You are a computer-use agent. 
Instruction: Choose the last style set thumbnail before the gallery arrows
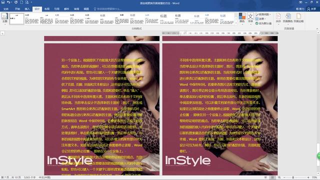(x=226, y=19)
